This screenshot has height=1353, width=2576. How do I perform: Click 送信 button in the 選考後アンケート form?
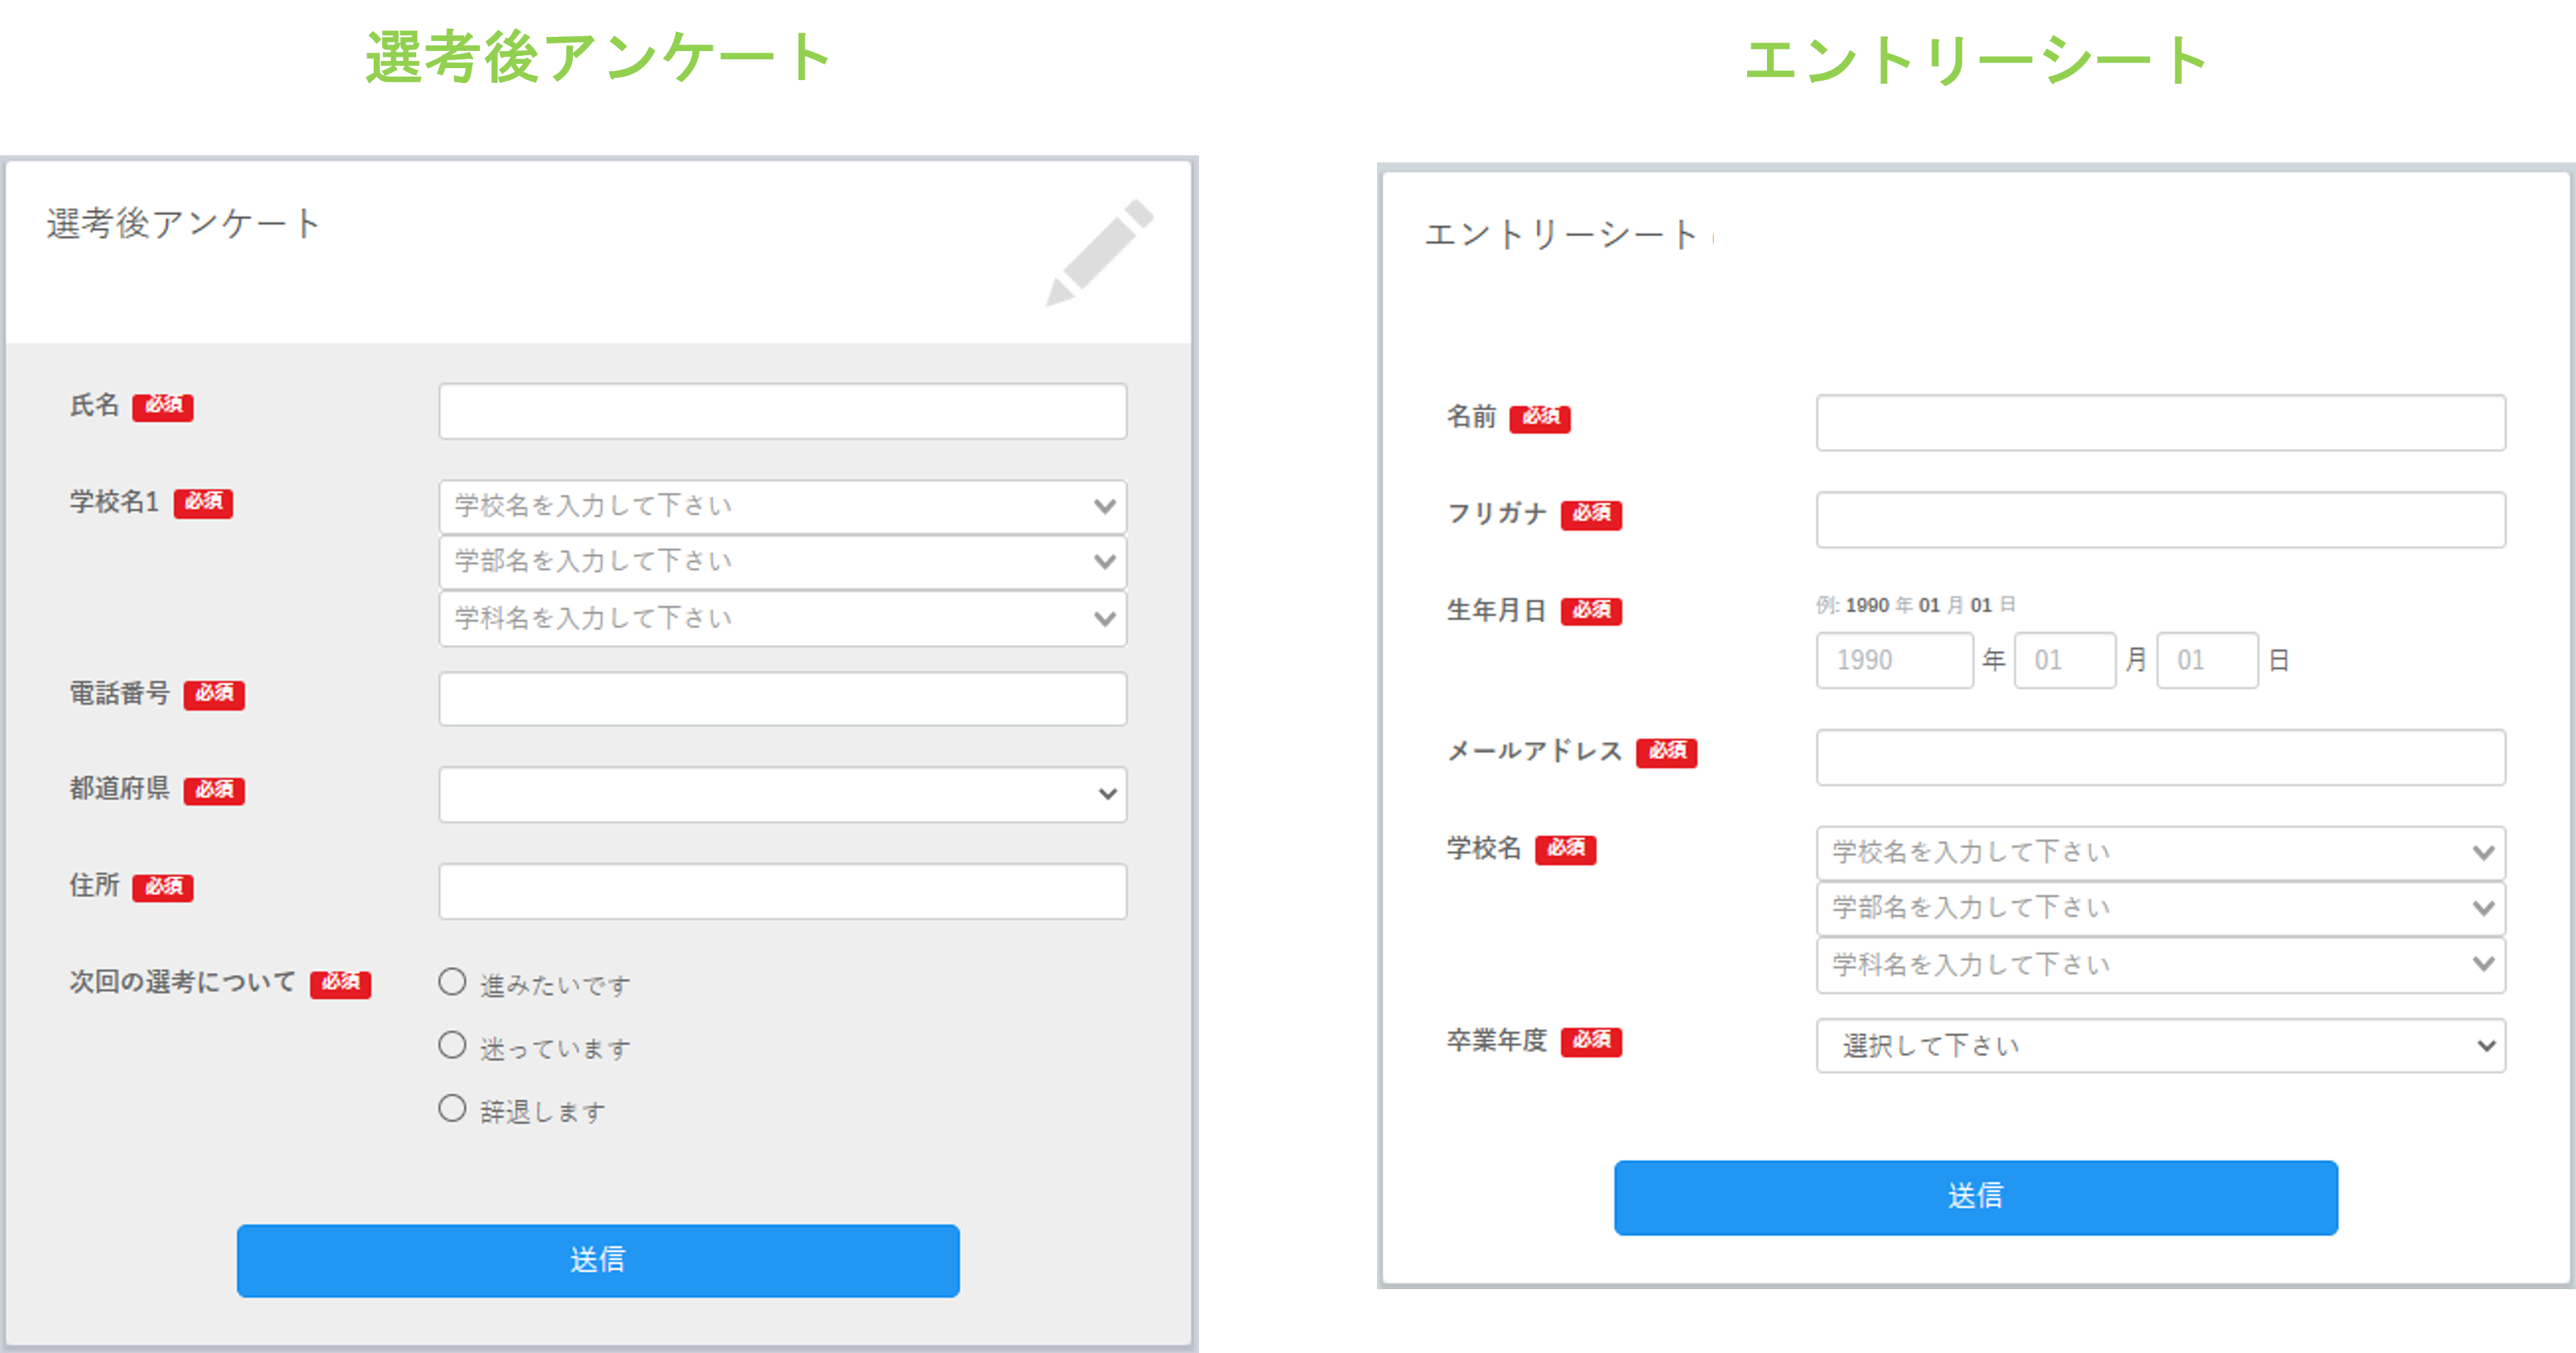pyautogui.click(x=598, y=1260)
